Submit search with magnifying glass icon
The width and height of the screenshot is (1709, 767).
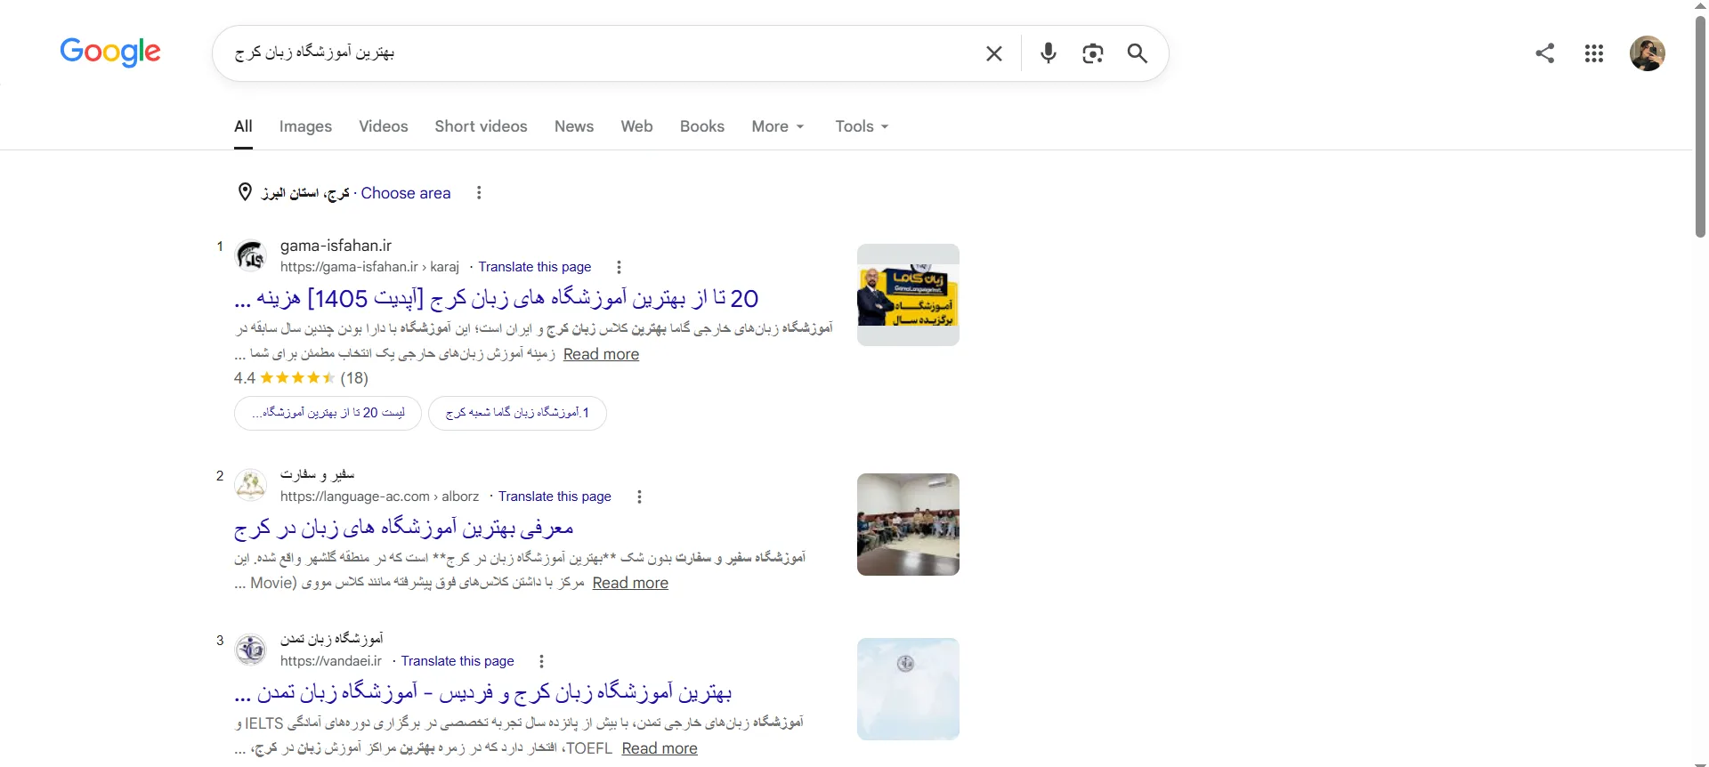[1138, 53]
